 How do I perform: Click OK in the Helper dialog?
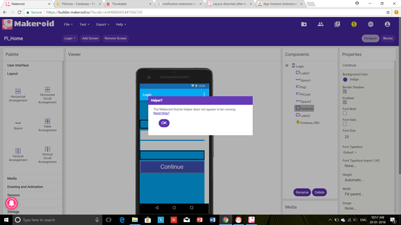(164, 123)
